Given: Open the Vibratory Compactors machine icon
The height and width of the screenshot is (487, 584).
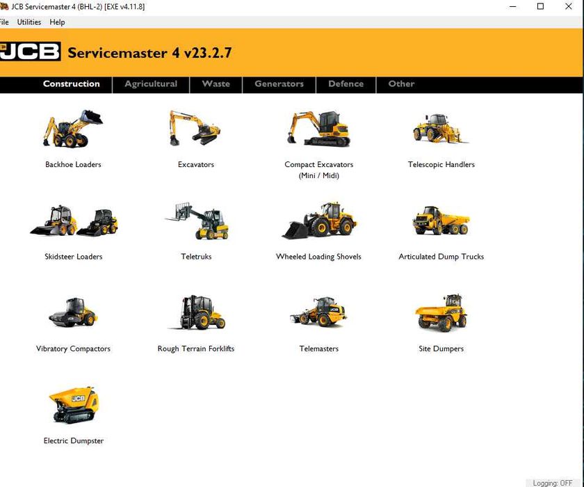Looking at the screenshot, I should click(x=73, y=312).
